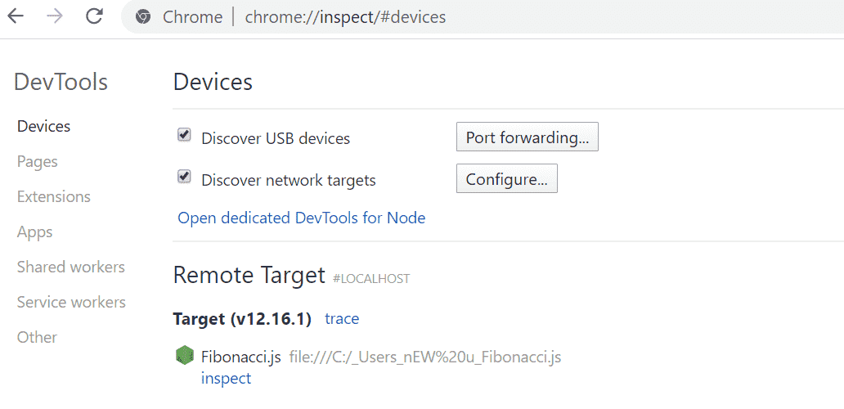
Task: Open Port forwarding settings
Action: pos(527,137)
